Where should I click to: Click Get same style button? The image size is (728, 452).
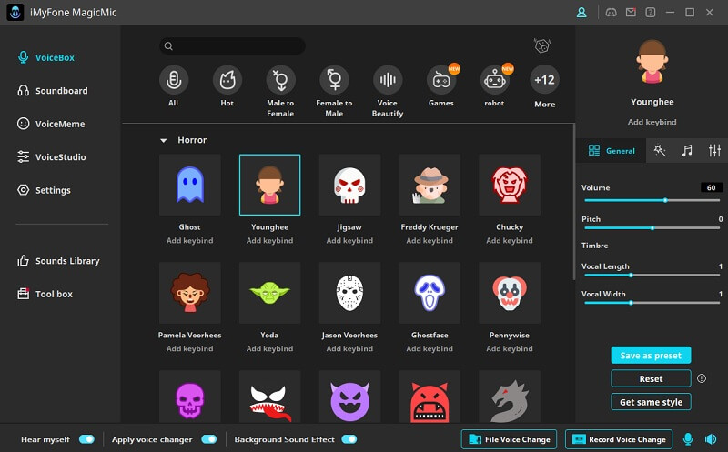[651, 402]
